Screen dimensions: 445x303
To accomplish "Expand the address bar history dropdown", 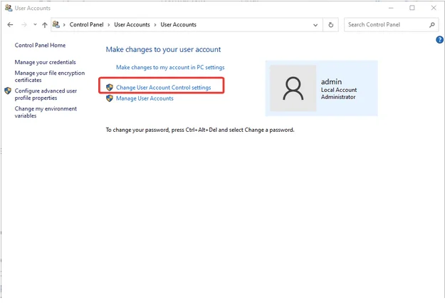I will click(x=315, y=25).
